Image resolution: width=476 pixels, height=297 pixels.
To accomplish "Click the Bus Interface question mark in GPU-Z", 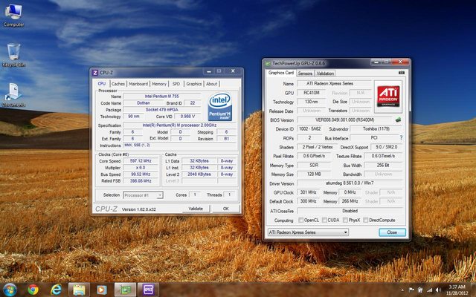I will click(402, 137).
